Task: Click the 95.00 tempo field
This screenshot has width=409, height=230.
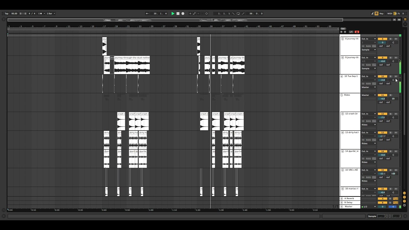Action: click(x=14, y=13)
